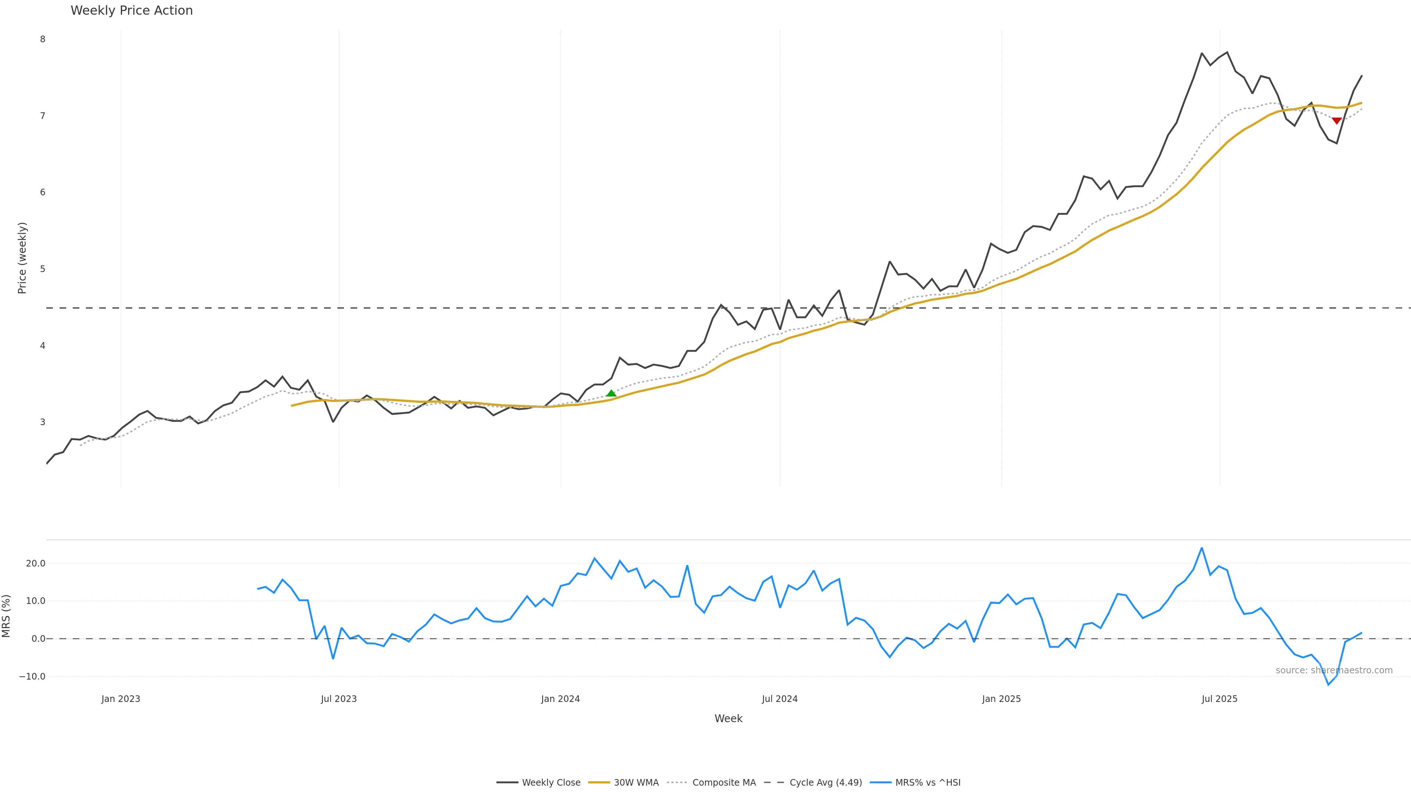Click the Jan 2024 x-axis tick label

coord(560,699)
